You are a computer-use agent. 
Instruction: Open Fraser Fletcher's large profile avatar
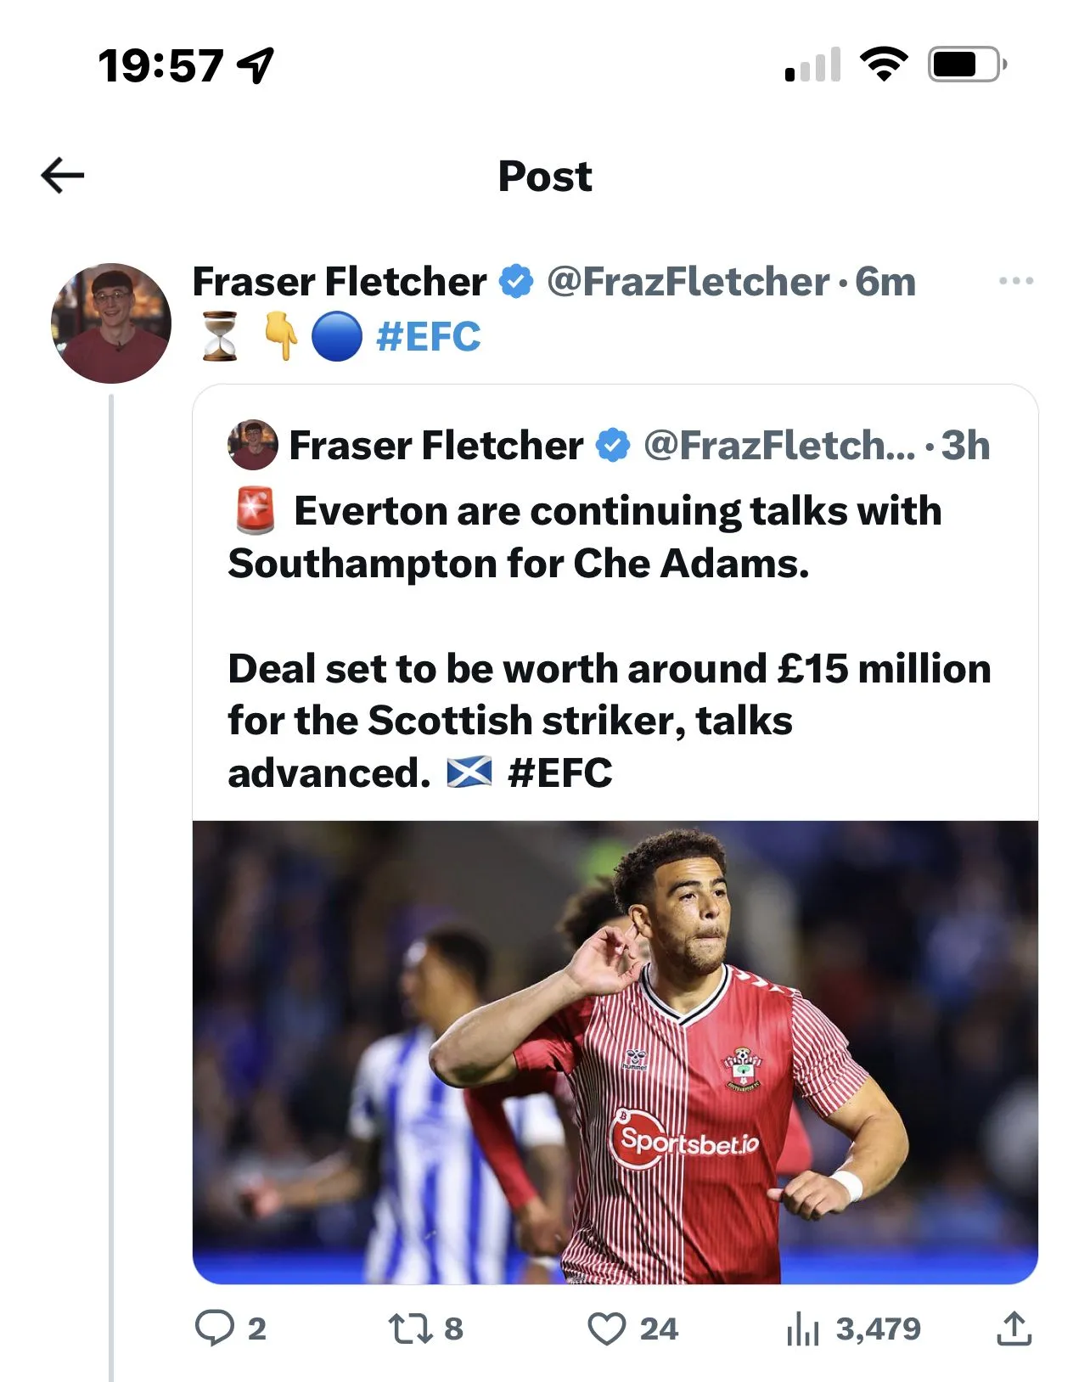[111, 323]
